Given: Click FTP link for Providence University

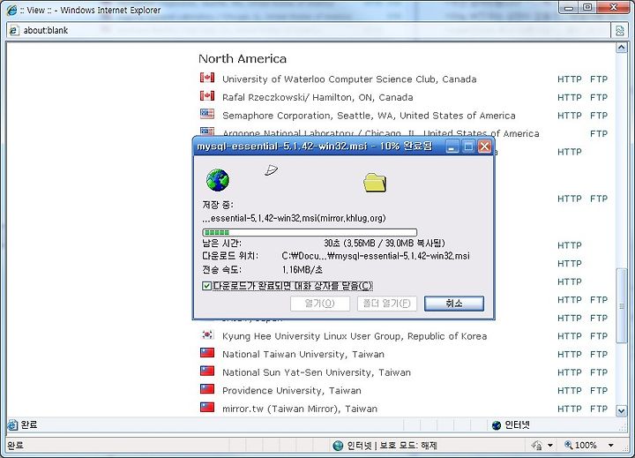Looking at the screenshot, I should pos(599,391).
